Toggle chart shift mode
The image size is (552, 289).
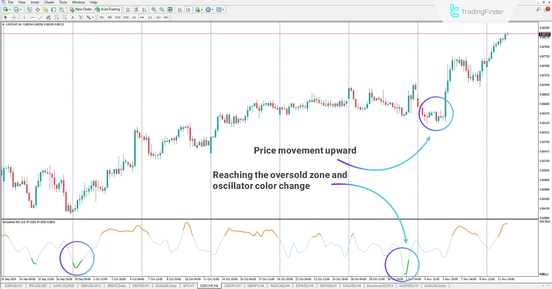pos(188,9)
